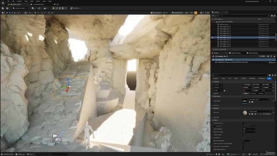The height and width of the screenshot is (156, 277).
Task: Click the Stop simulation button
Action: tap(60, 8)
